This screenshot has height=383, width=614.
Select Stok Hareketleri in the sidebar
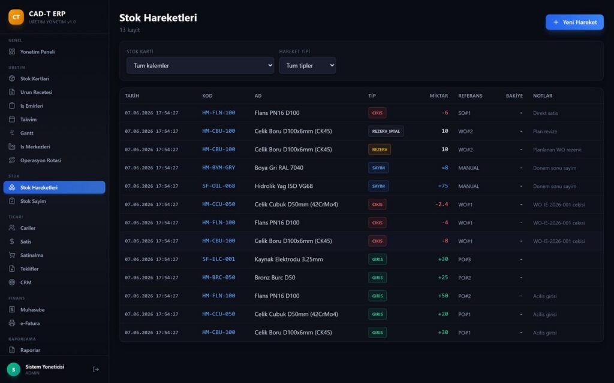tap(55, 187)
